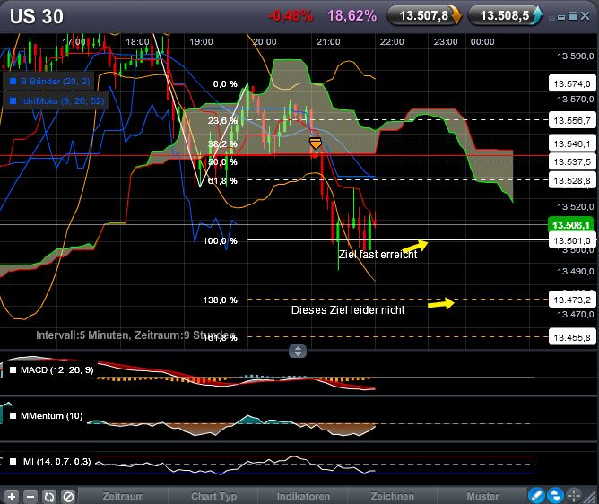Viewport: 599px width, 504px height.
Task: Click the zoom out minus button
Action: (x=30, y=496)
